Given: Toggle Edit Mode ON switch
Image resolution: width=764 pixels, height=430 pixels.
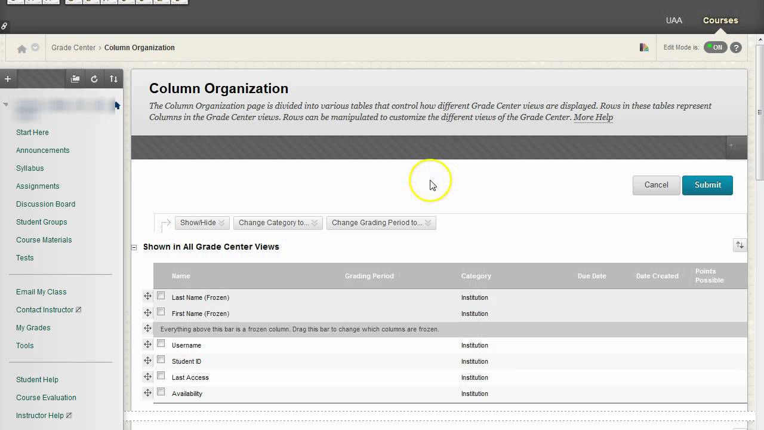Looking at the screenshot, I should pos(715,47).
